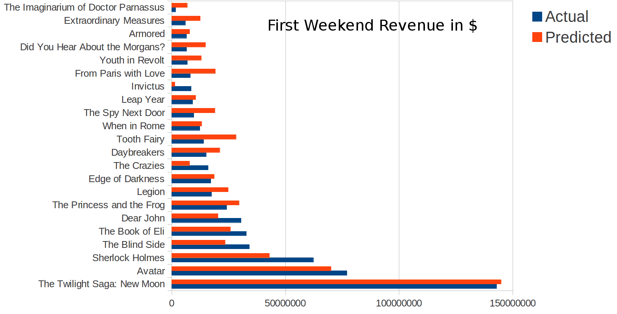Select the 'Sherlock Holmes' label
The width and height of the screenshot is (617, 314).
128,258
